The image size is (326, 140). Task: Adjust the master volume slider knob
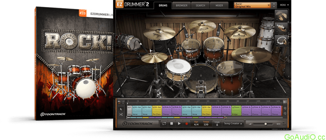(266, 124)
